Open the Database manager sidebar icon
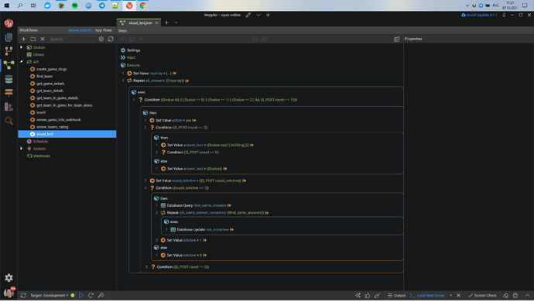The image size is (534, 302). tap(9, 79)
